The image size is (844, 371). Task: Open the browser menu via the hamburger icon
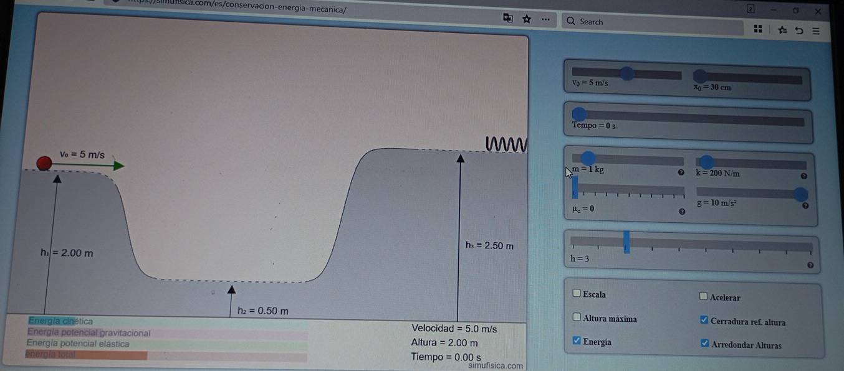[x=815, y=30]
